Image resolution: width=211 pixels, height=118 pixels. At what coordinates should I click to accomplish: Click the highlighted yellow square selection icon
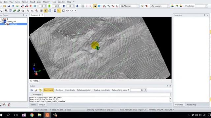[59, 10]
